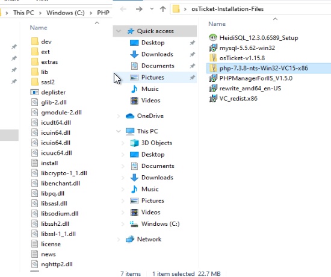Collapse the Quick access tree node
The width and height of the screenshot is (331, 277).
tap(119, 31)
